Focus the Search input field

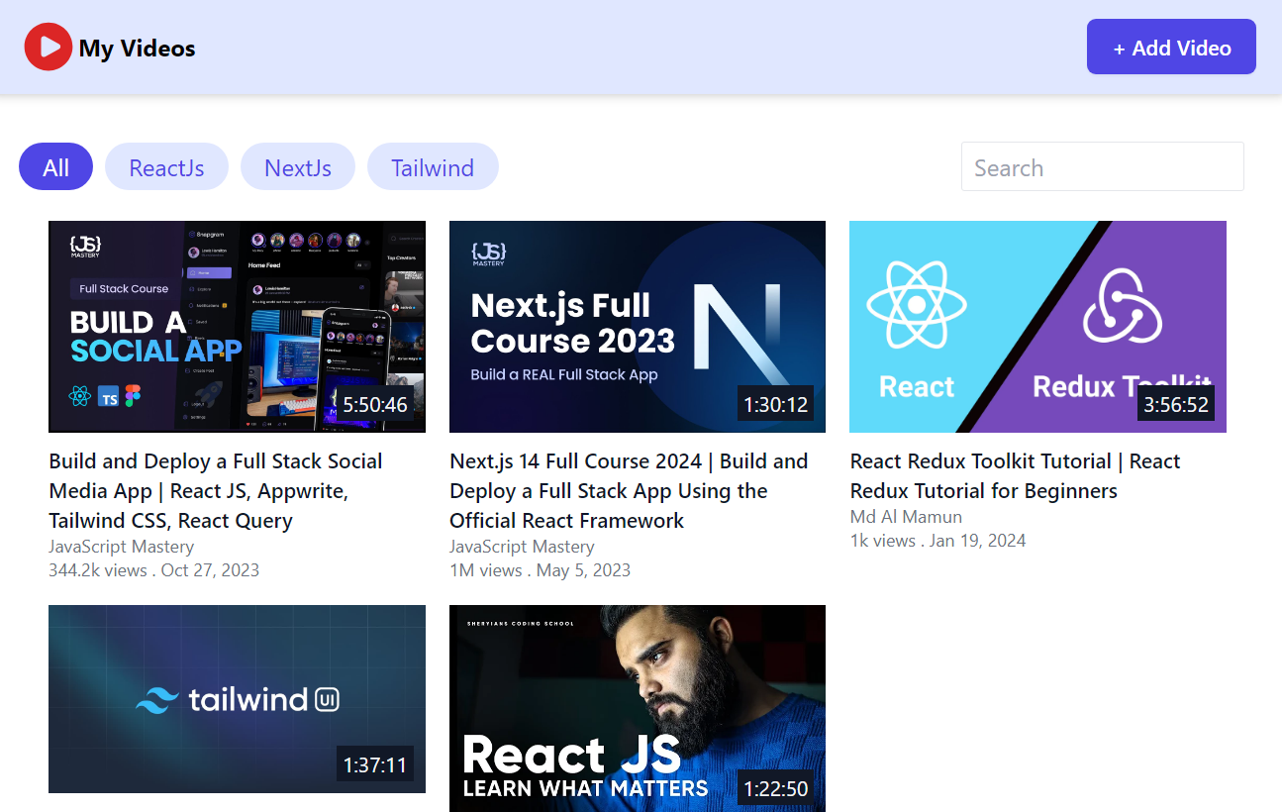click(1102, 166)
